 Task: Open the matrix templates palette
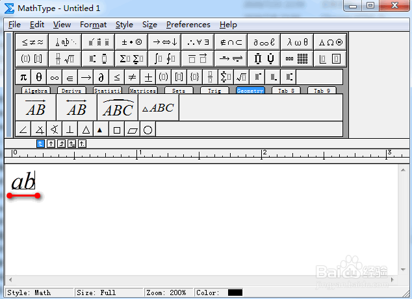click(297, 58)
